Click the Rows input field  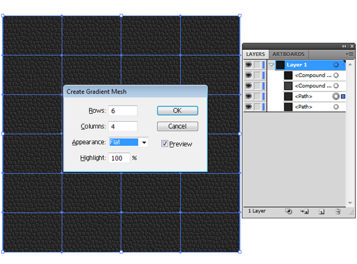[123, 111]
